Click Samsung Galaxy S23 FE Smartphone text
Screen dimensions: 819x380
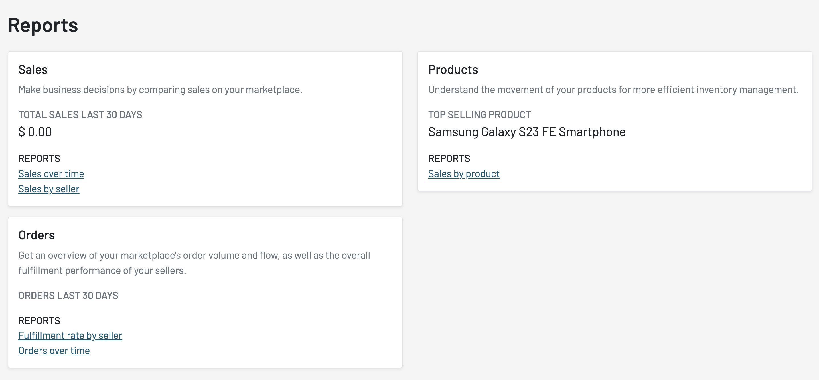(526, 132)
